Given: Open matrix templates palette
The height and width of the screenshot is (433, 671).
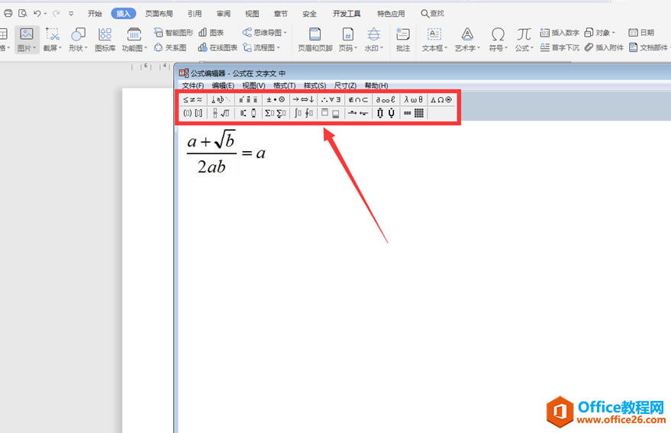Looking at the screenshot, I should pyautogui.click(x=414, y=113).
